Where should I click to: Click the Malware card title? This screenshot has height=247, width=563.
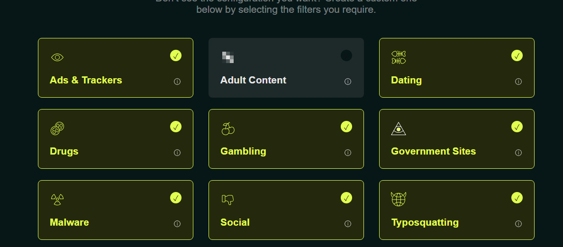(69, 222)
